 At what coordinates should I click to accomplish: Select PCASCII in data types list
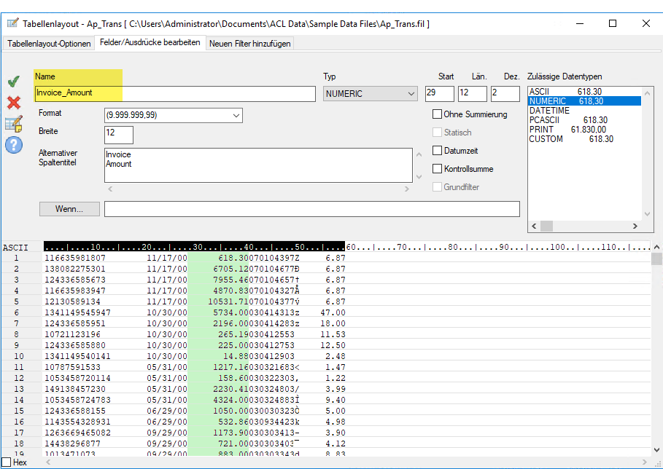pyautogui.click(x=547, y=120)
